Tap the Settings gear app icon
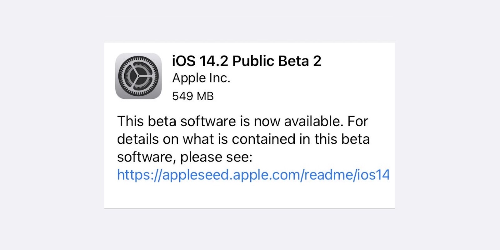500x250 pixels. pos(138,76)
